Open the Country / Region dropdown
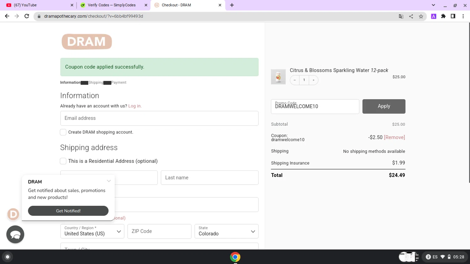This screenshot has width=470, height=264. 92,231
